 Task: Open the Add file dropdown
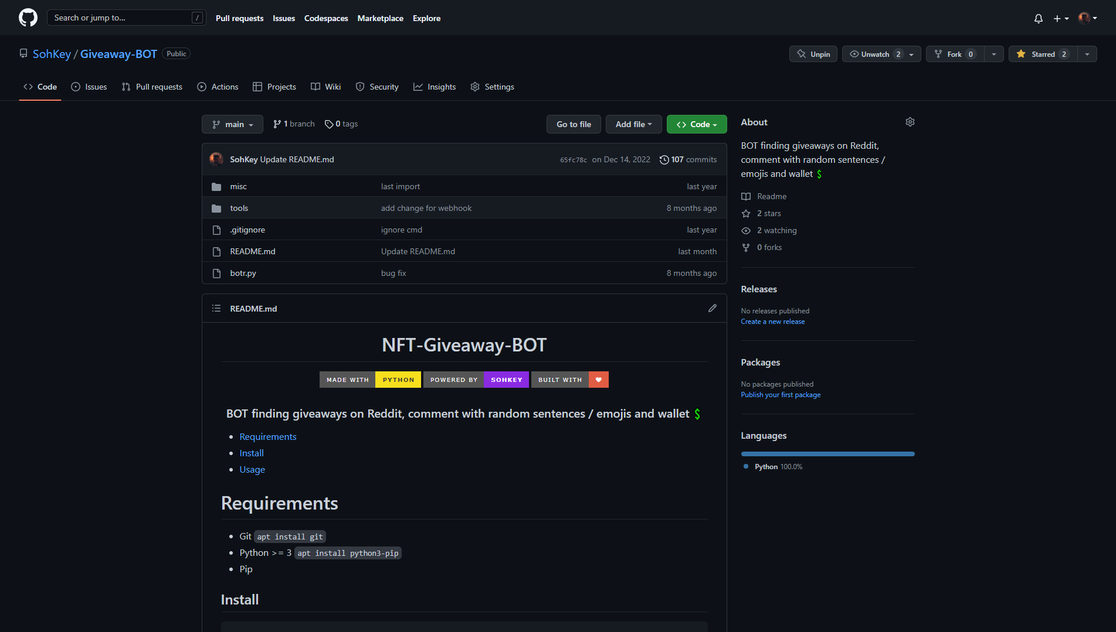pos(633,124)
